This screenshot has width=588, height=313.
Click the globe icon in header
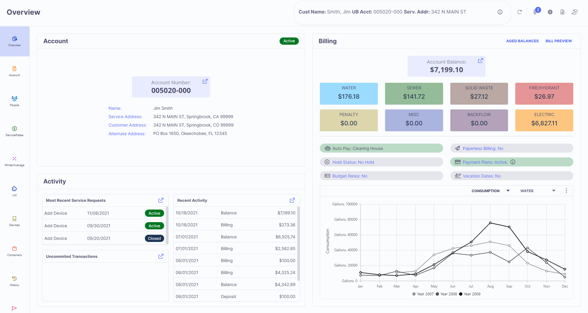pyautogui.click(x=550, y=12)
